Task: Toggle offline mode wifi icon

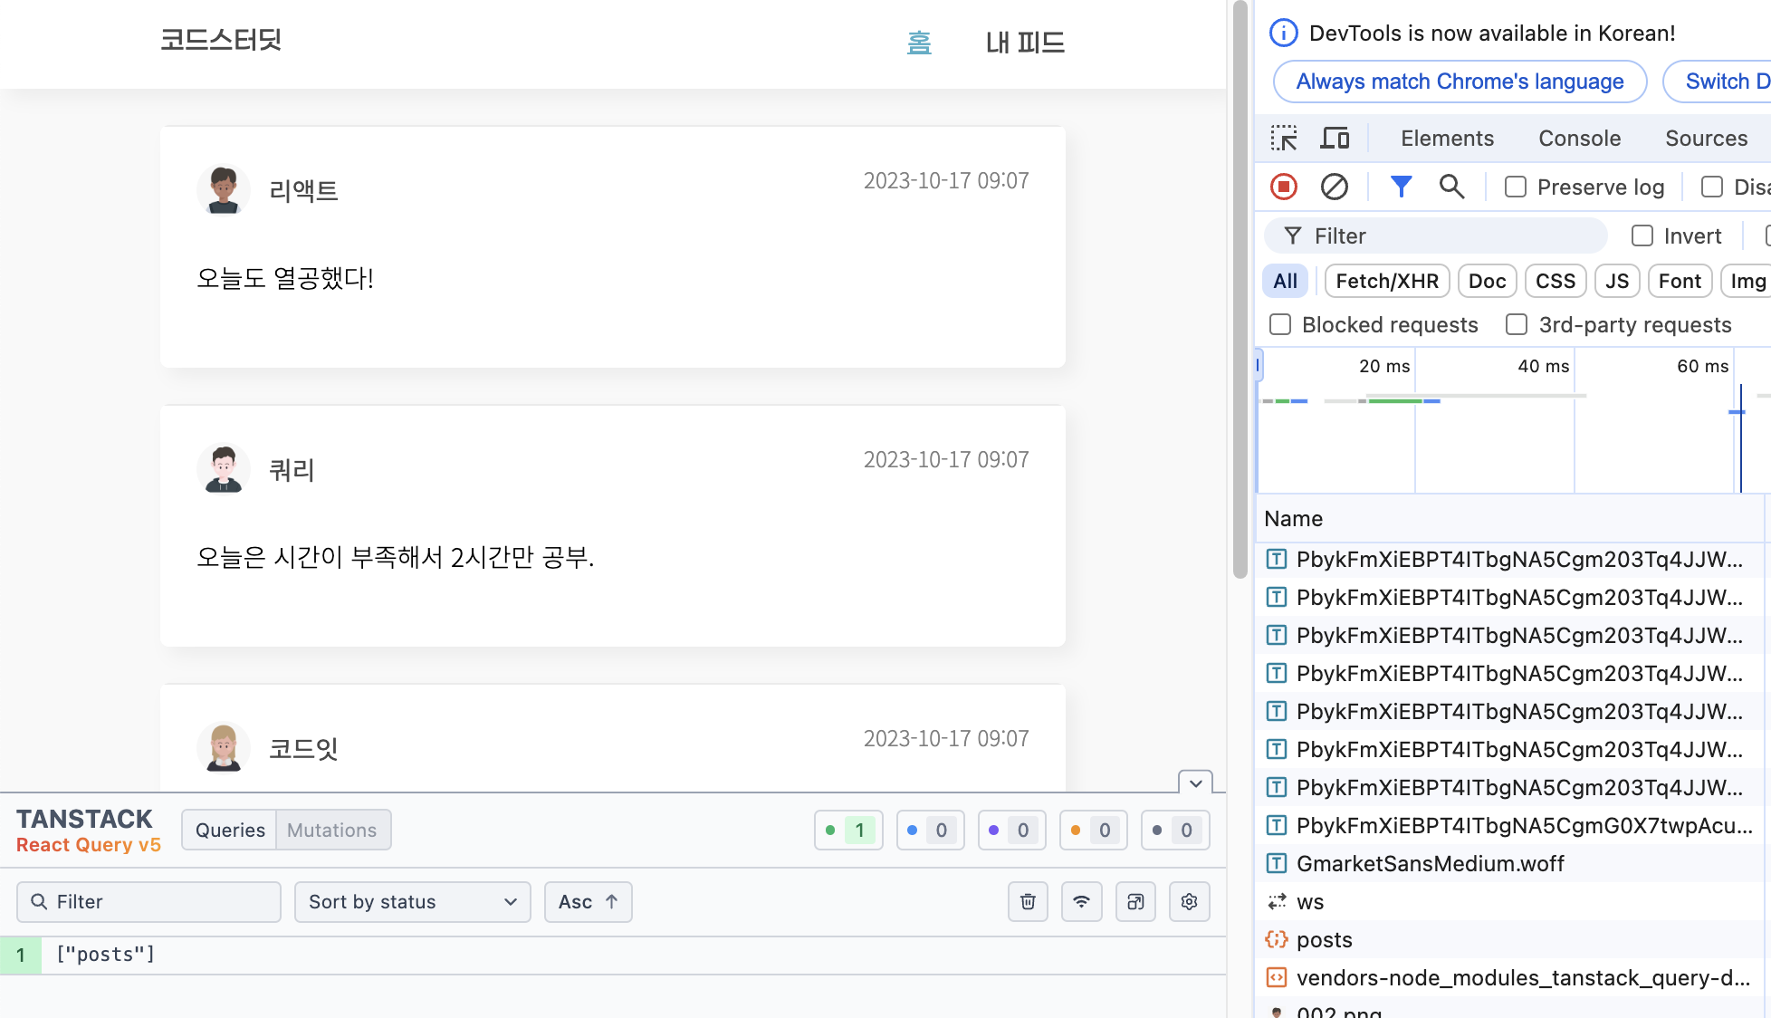Action: pyautogui.click(x=1081, y=902)
